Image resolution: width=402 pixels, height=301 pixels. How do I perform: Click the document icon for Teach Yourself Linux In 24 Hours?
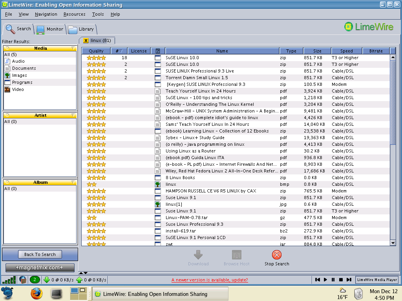(158, 91)
